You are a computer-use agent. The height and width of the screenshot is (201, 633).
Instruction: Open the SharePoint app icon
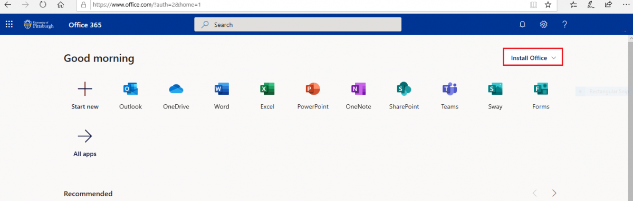point(404,89)
